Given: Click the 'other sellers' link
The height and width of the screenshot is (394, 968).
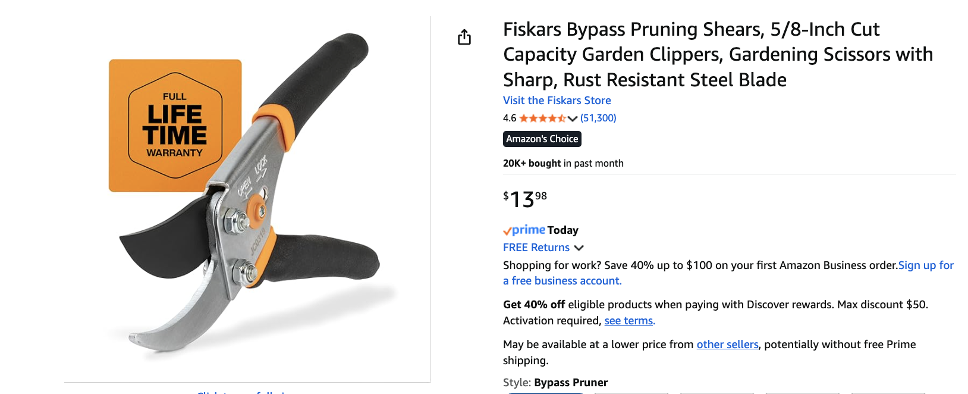Looking at the screenshot, I should [x=727, y=344].
